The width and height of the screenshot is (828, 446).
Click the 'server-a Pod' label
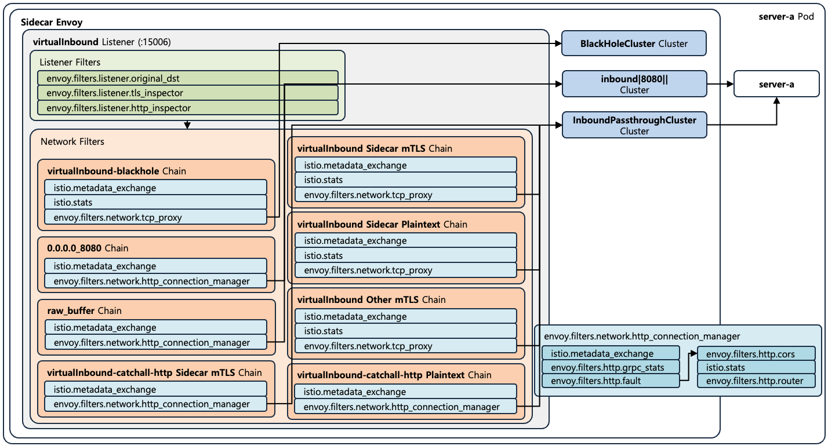pyautogui.click(x=786, y=16)
